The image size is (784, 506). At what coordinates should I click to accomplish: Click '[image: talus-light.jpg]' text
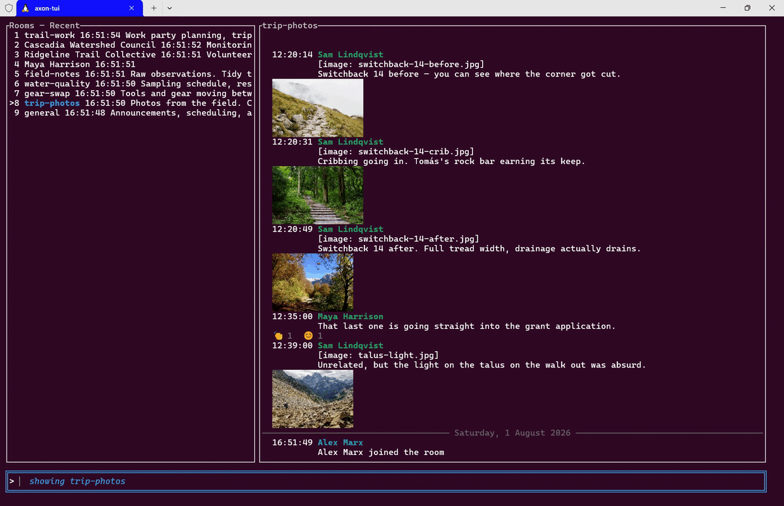click(378, 356)
